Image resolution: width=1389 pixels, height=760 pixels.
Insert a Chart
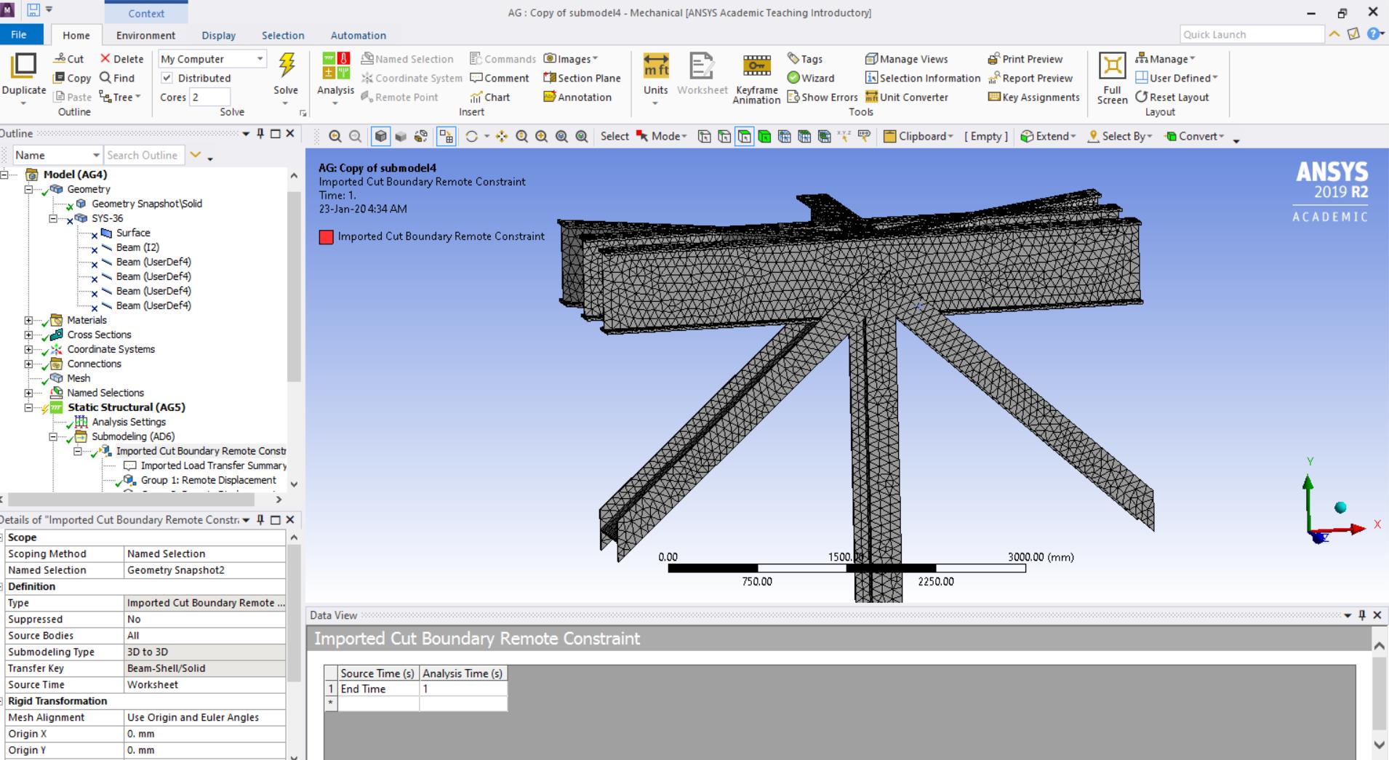click(x=490, y=97)
